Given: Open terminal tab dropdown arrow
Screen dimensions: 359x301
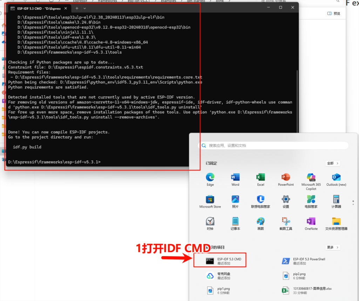Looking at the screenshot, I should pyautogui.click(x=84, y=8).
